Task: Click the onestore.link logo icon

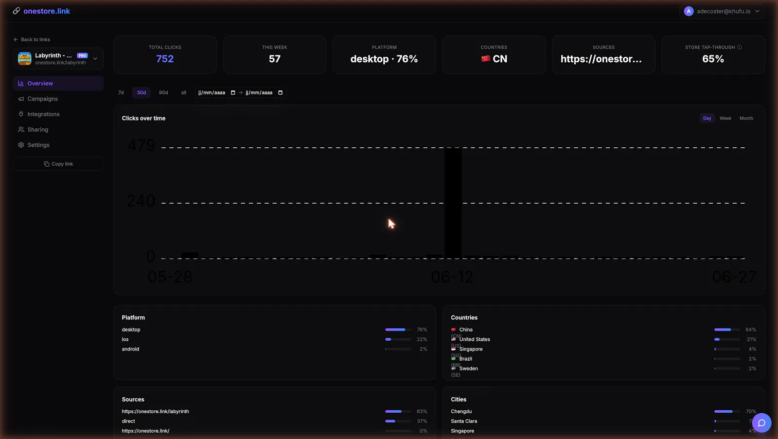Action: pos(17,11)
